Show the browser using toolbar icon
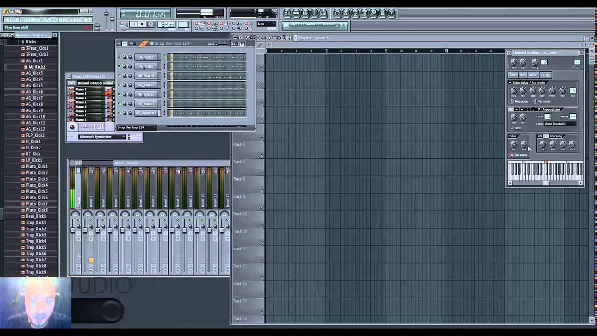597x336 pixels. tap(313, 13)
